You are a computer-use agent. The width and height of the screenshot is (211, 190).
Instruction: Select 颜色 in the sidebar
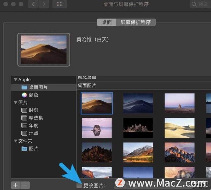[44, 95]
